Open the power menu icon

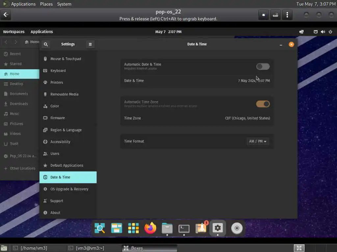click(330, 32)
